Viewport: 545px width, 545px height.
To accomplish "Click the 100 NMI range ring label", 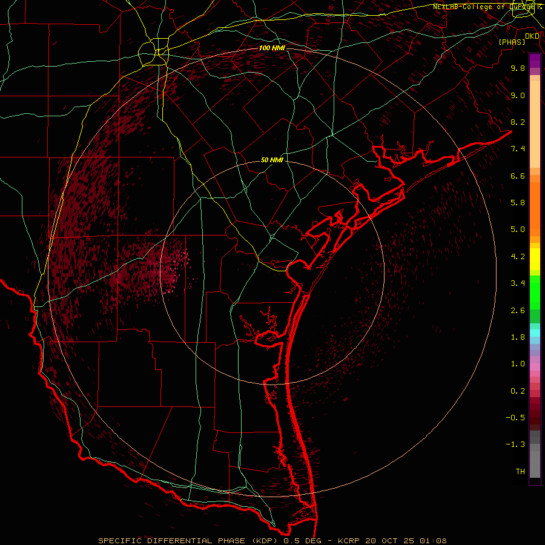I will tap(272, 48).
